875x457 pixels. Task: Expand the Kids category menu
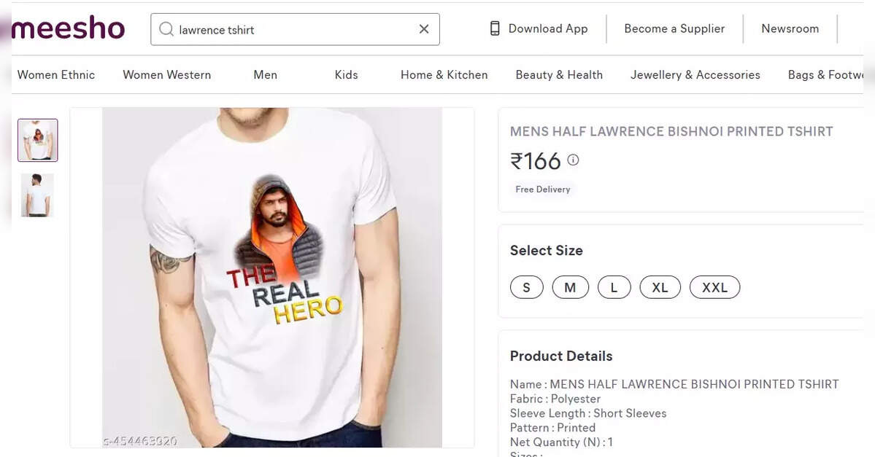pos(346,74)
